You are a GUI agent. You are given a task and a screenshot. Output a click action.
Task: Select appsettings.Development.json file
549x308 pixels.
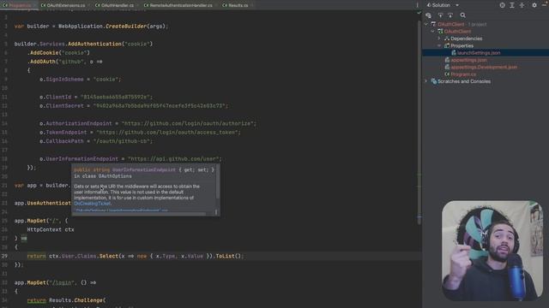pyautogui.click(x=484, y=67)
